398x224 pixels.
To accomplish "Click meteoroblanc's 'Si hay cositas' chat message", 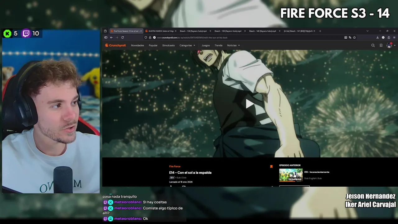I will point(155,202).
